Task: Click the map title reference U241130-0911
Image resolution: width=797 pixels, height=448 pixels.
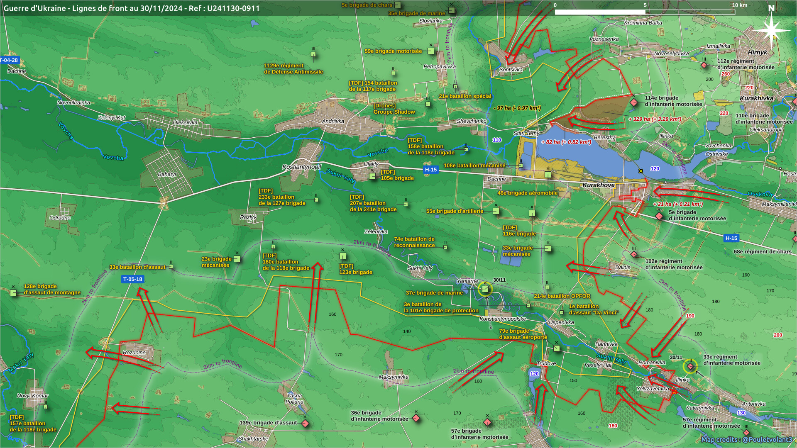Action: [x=233, y=8]
